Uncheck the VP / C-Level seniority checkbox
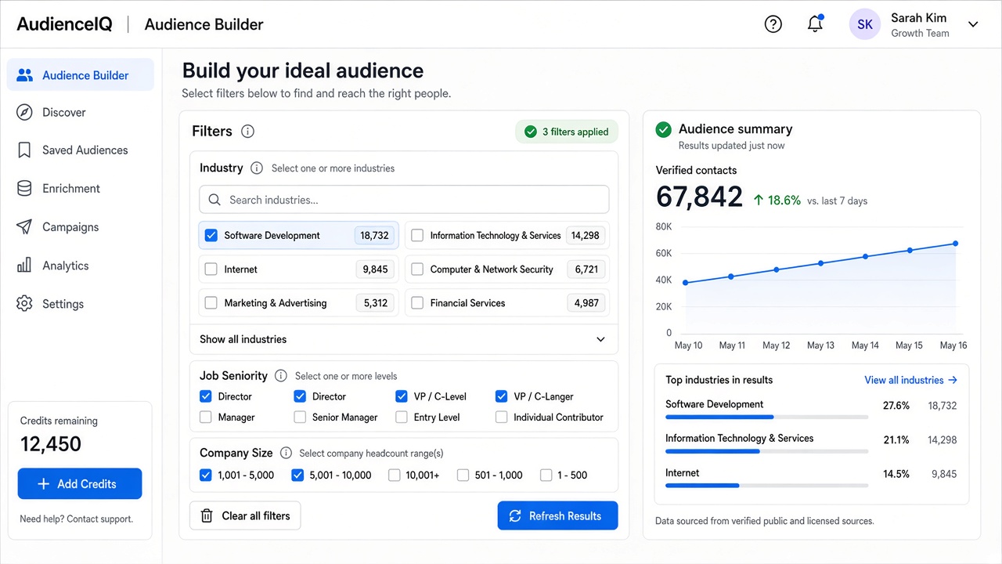Image resolution: width=1002 pixels, height=564 pixels. [402, 396]
